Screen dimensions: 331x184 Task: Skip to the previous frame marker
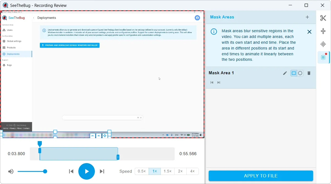coord(71,171)
